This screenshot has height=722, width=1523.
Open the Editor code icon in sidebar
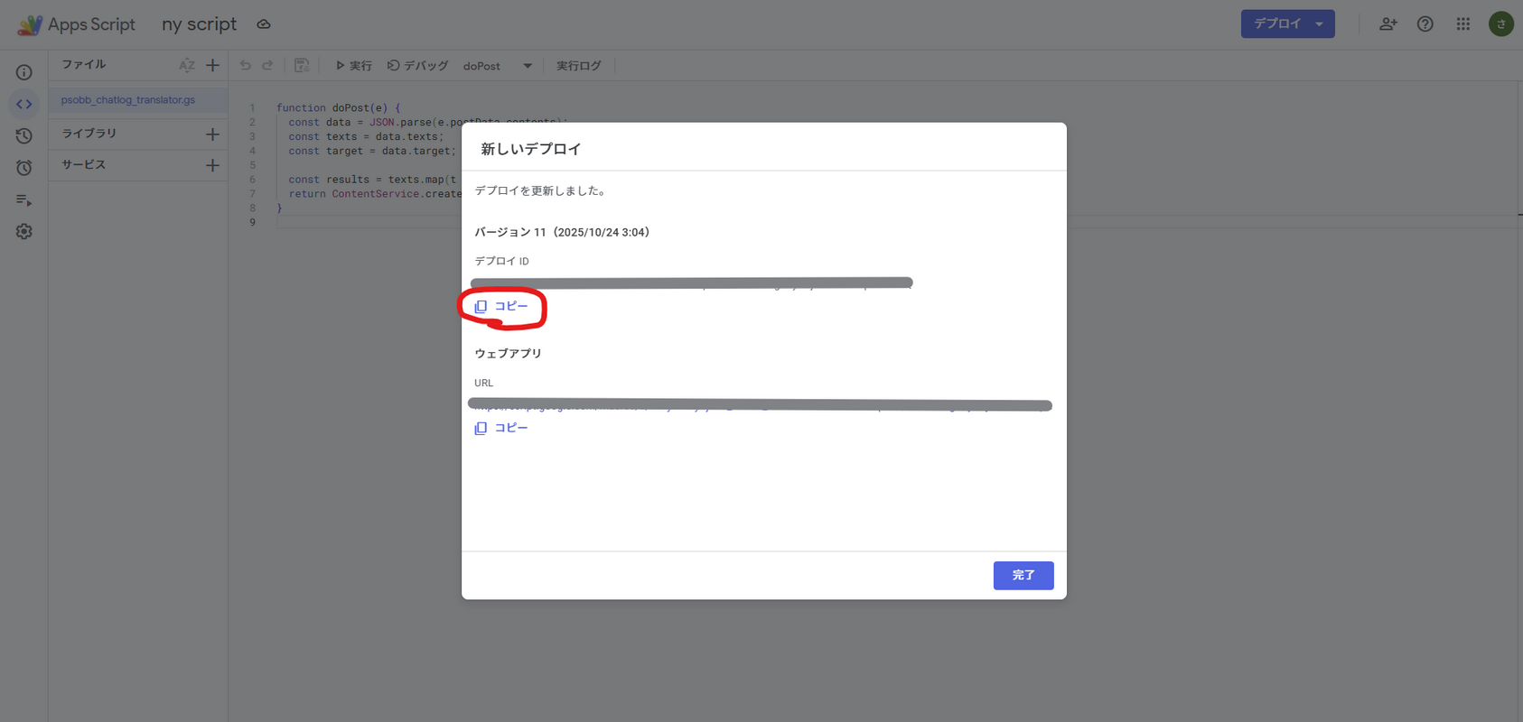[24, 104]
